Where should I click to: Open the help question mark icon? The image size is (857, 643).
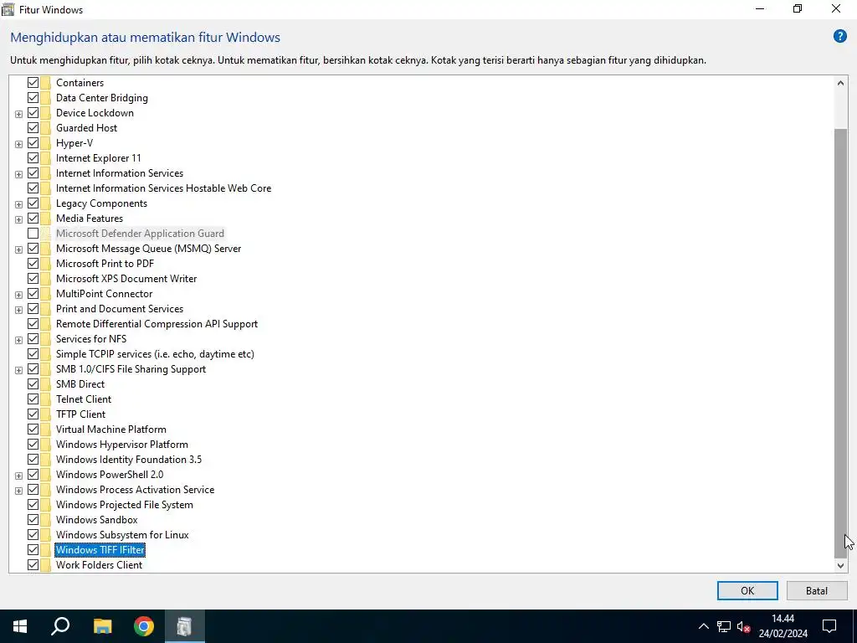pyautogui.click(x=840, y=37)
